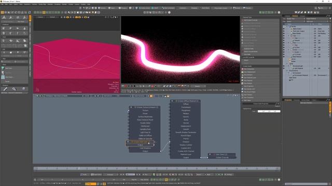
Task: Open the Assign Material dropdown
Action: pos(317,19)
